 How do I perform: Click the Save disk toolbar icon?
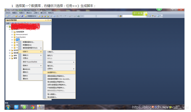pyautogui.click(x=19, y=16)
